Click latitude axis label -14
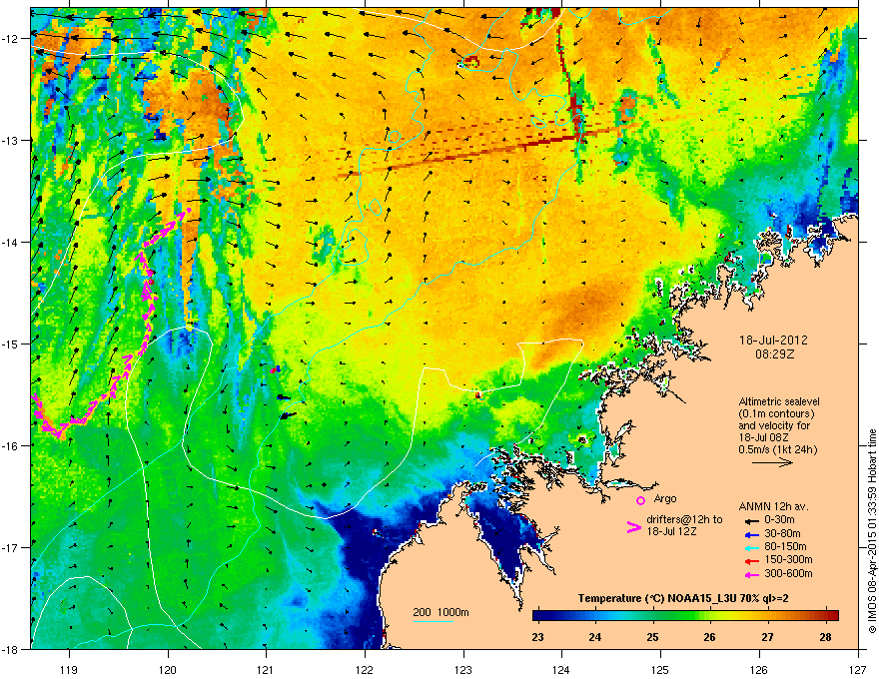Image resolution: width=879 pixels, height=679 pixels. pos(10,242)
